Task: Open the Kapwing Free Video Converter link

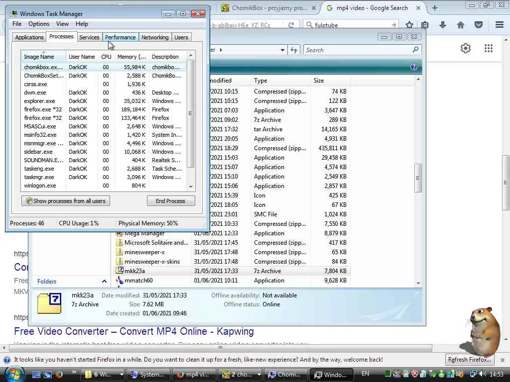Action: [x=133, y=331]
